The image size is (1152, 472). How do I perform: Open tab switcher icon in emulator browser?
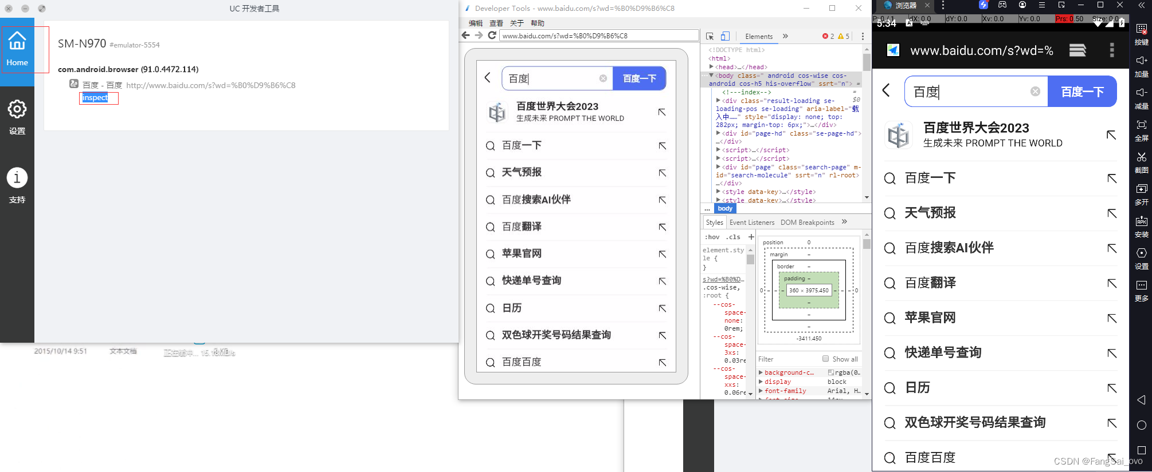[1077, 50]
